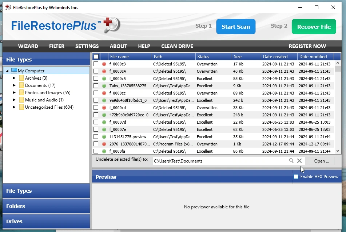Open the CLEAN DRIVE menu
The width and height of the screenshot is (346, 232).
[x=177, y=46]
